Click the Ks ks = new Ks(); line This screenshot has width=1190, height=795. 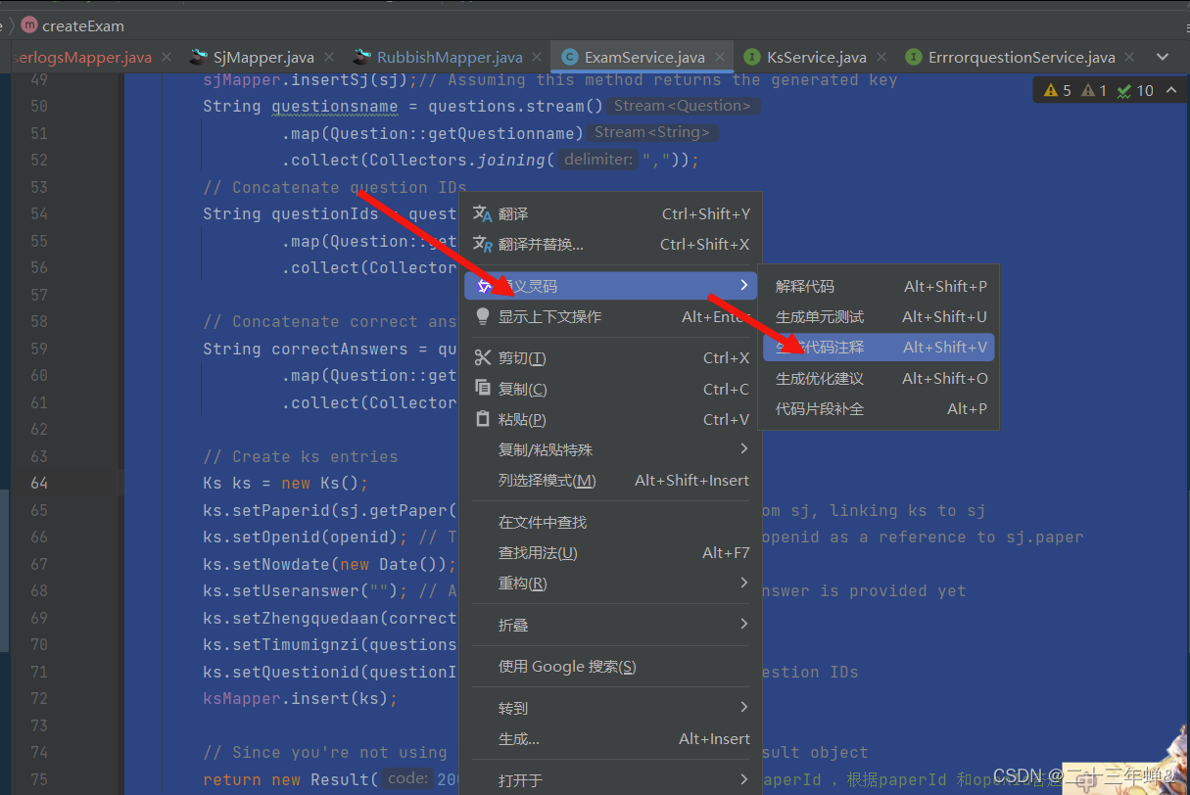pyautogui.click(x=286, y=483)
